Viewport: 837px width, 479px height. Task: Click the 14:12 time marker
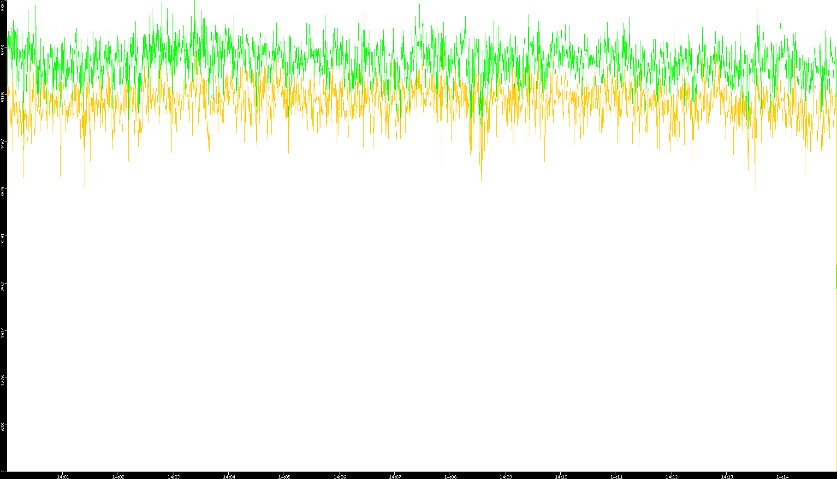coord(671,477)
